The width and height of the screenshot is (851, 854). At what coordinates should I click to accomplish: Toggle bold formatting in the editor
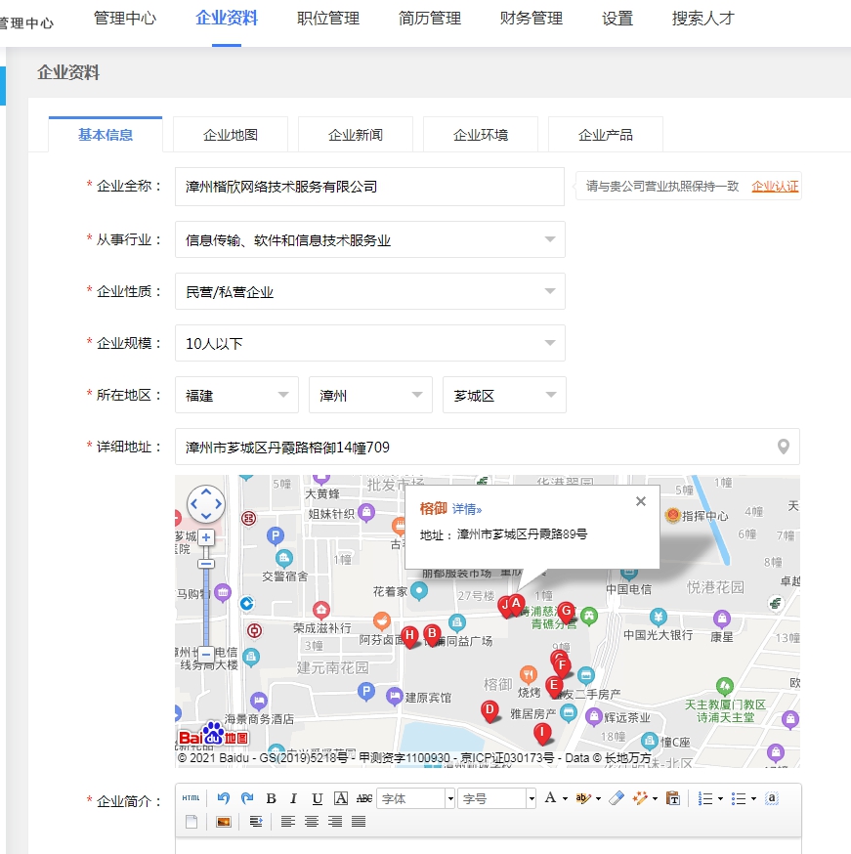click(271, 798)
